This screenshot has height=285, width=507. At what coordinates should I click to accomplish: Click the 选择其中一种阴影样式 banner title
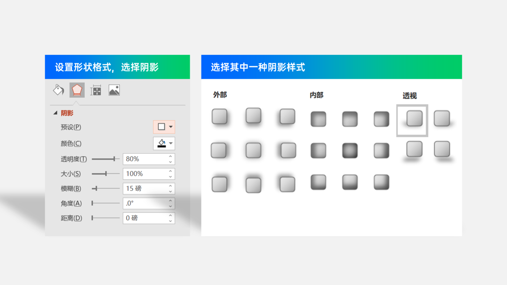258,67
